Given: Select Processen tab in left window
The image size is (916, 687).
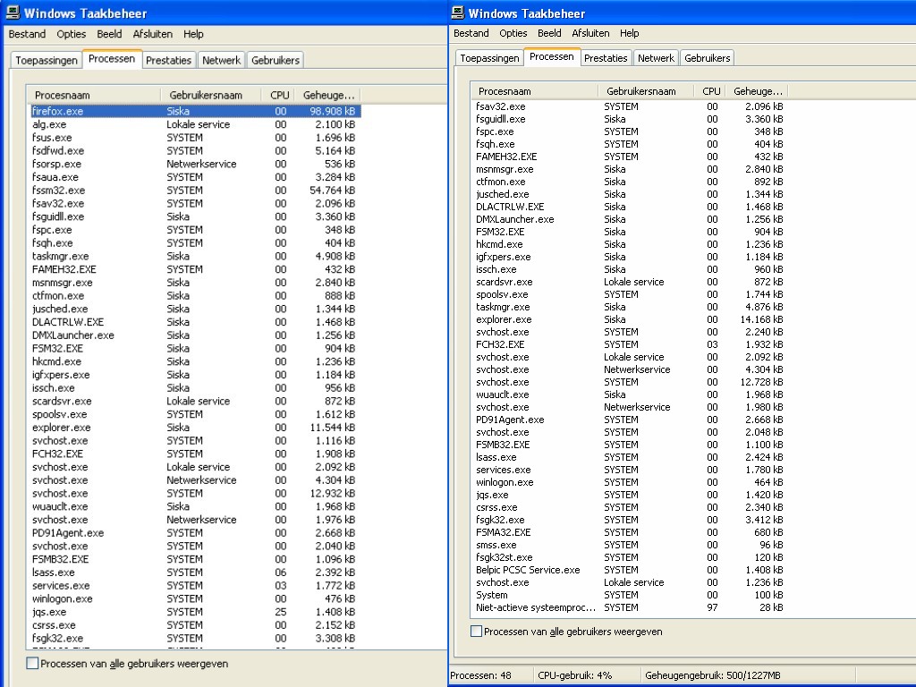Looking at the screenshot, I should click(112, 58).
